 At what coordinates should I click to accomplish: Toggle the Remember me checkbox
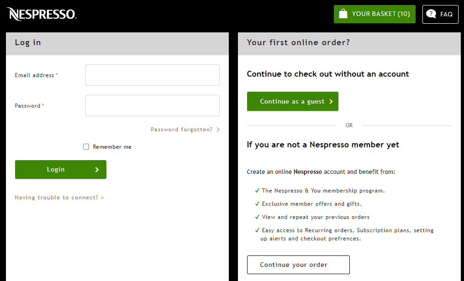pyautogui.click(x=86, y=147)
